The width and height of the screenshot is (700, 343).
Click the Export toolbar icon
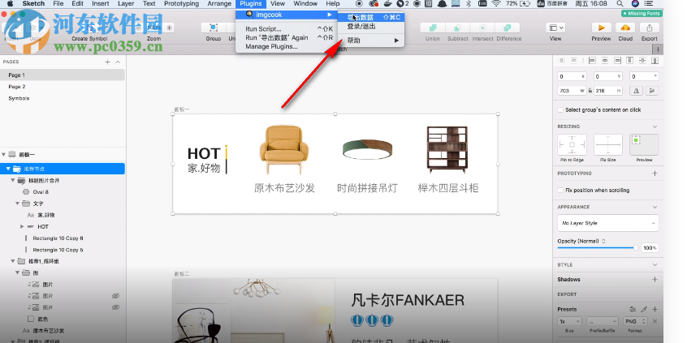coord(649,28)
